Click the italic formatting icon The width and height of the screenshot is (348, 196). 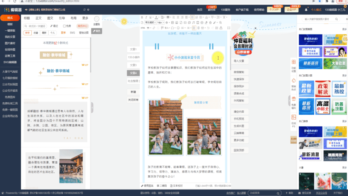pyautogui.click(x=146, y=17)
